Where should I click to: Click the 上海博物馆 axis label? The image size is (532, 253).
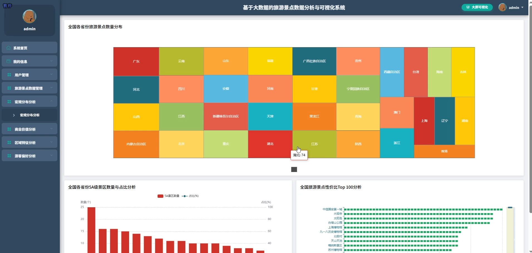335,227
